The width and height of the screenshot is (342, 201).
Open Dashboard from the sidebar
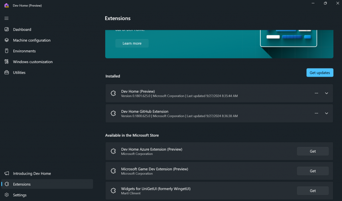[22, 29]
